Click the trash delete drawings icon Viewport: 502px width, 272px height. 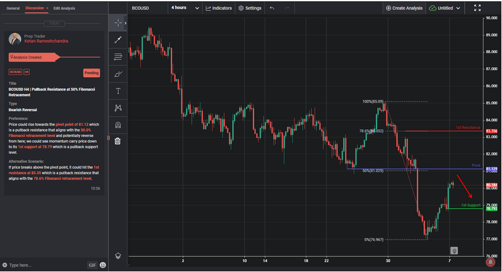click(x=117, y=141)
